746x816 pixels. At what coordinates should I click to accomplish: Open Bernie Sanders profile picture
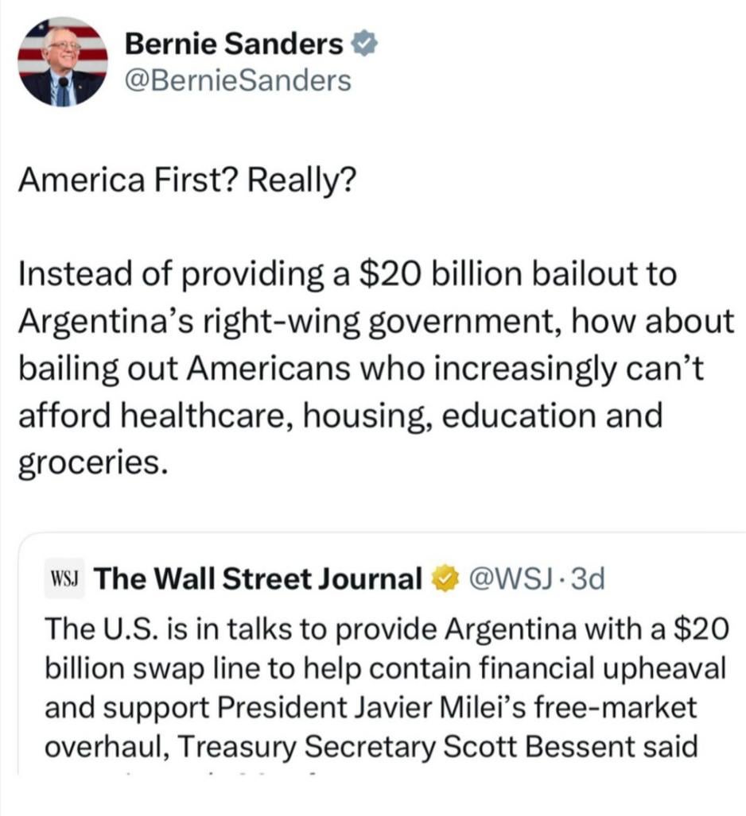point(63,62)
